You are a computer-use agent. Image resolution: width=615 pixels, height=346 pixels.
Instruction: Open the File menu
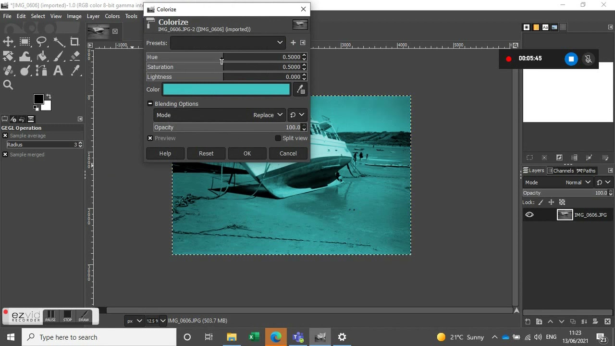(7, 16)
